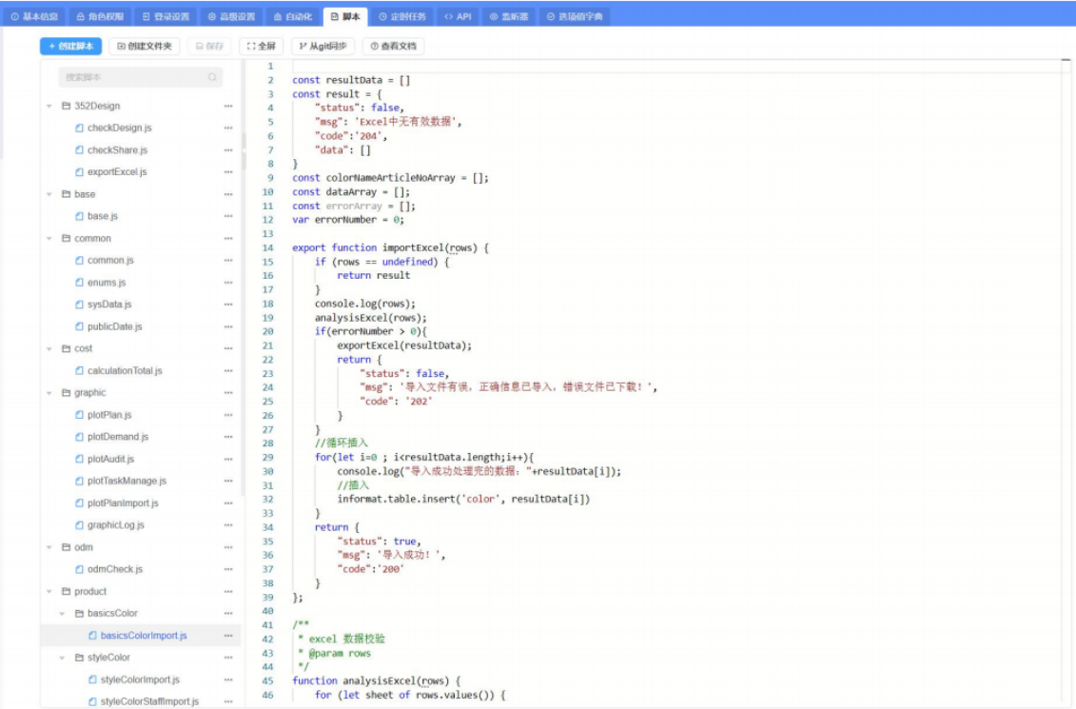Open the API tab

458,16
